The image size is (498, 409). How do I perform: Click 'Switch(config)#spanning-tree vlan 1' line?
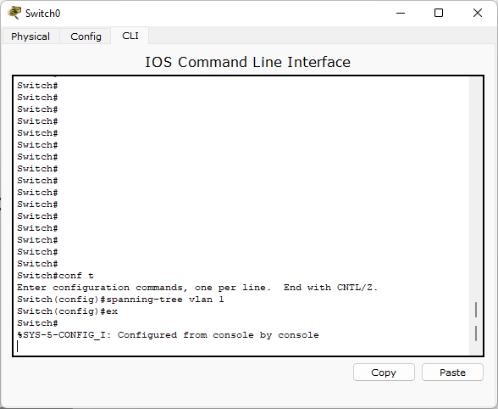point(120,300)
